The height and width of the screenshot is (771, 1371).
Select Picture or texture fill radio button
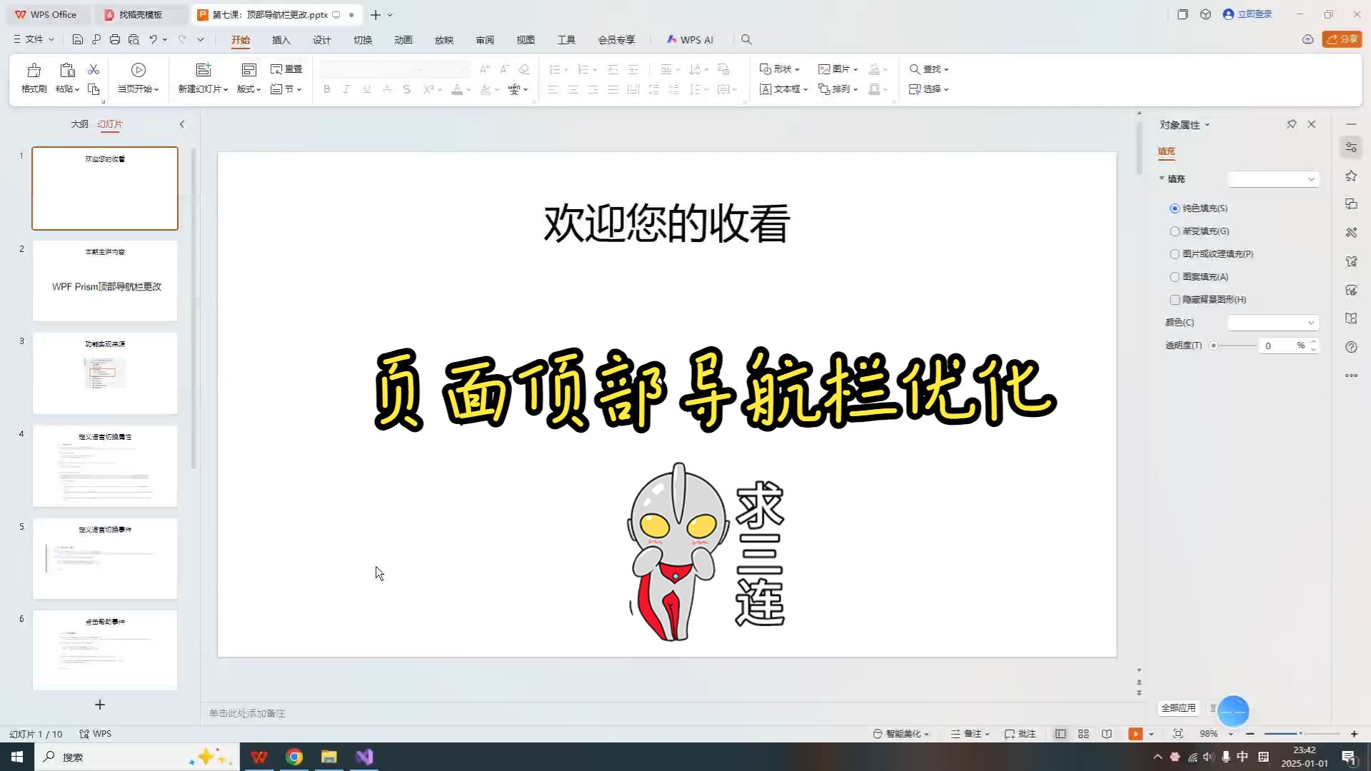[1175, 254]
